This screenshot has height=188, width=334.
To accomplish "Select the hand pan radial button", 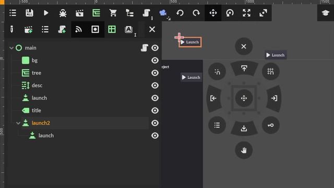I will [244, 150].
